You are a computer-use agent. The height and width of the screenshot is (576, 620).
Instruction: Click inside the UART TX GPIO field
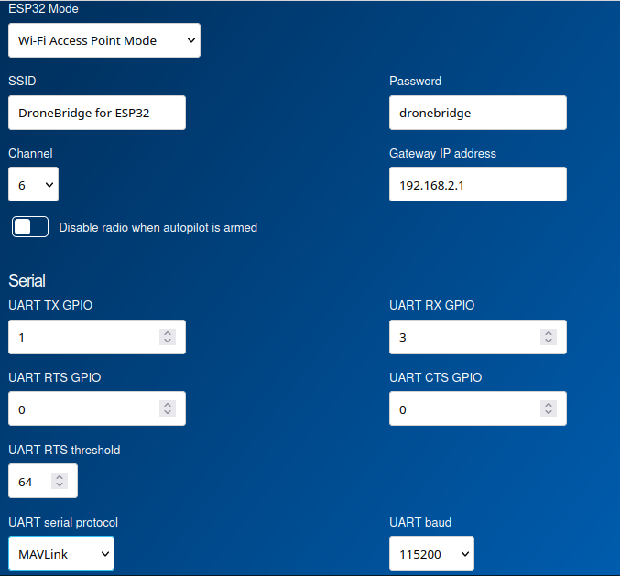(82, 337)
